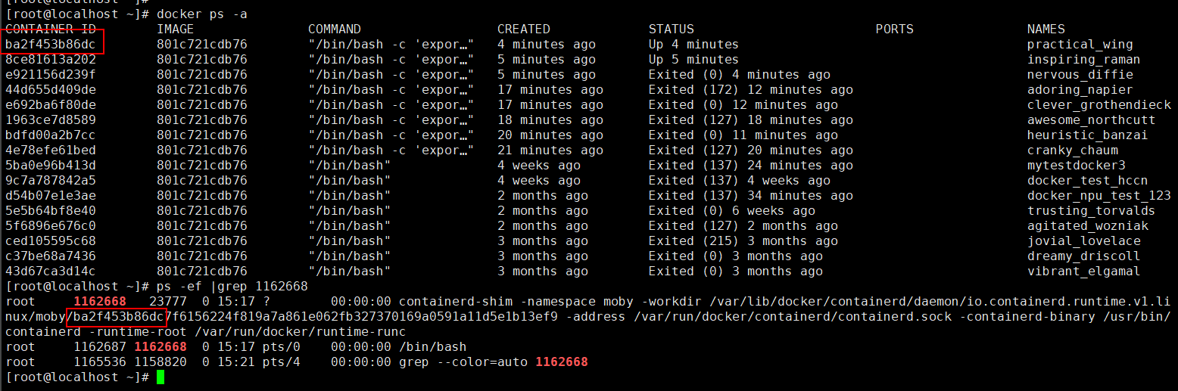Click the CREATED column header
1178x391 pixels.
[524, 29]
